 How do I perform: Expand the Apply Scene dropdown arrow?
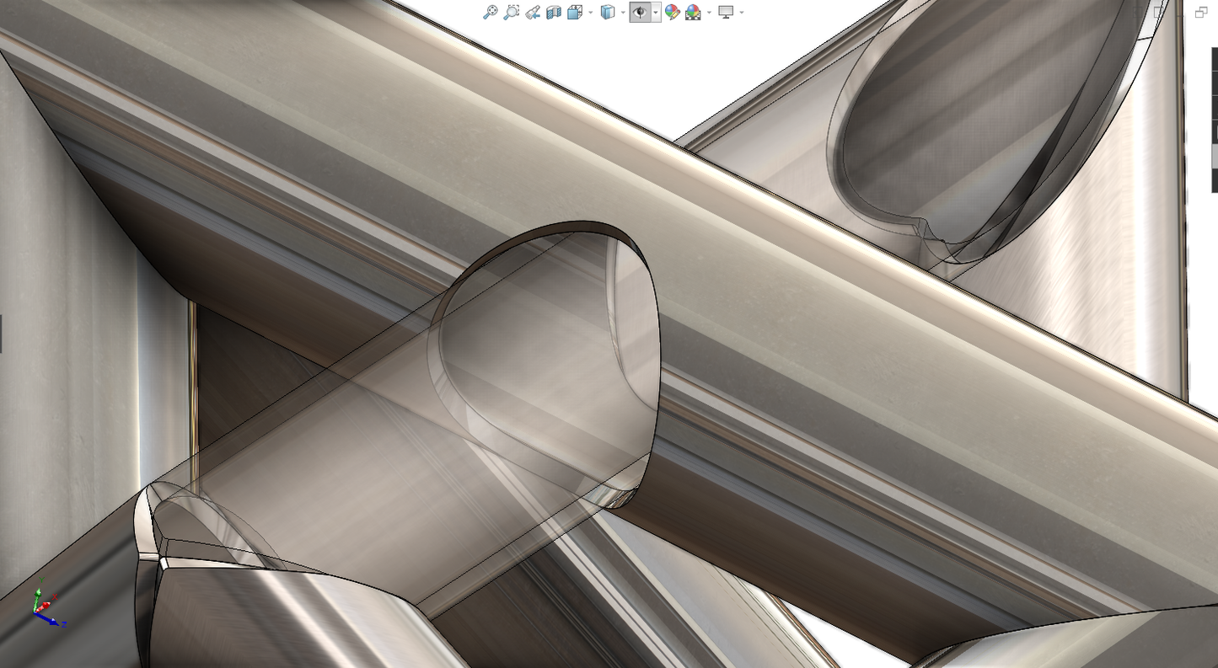click(708, 13)
